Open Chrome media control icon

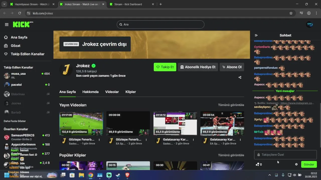pyautogui.click(x=301, y=13)
